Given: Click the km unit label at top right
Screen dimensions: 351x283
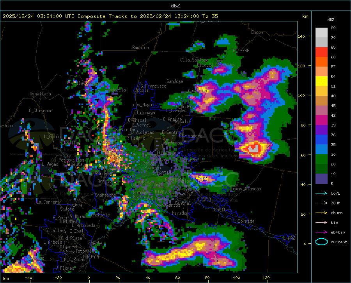Looking at the screenshot, I should point(305,16).
